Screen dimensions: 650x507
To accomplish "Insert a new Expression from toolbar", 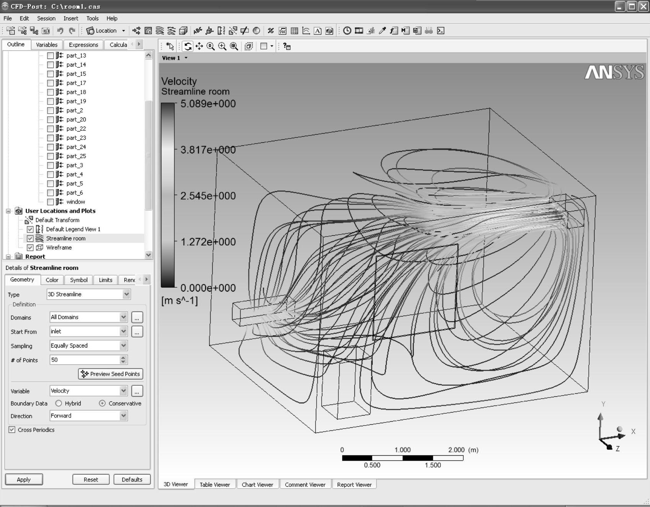I will (x=283, y=31).
